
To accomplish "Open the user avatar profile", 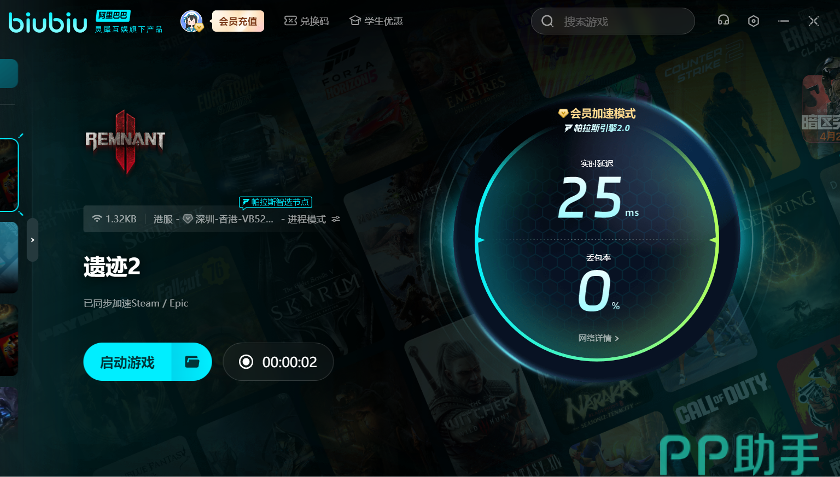I will point(191,21).
